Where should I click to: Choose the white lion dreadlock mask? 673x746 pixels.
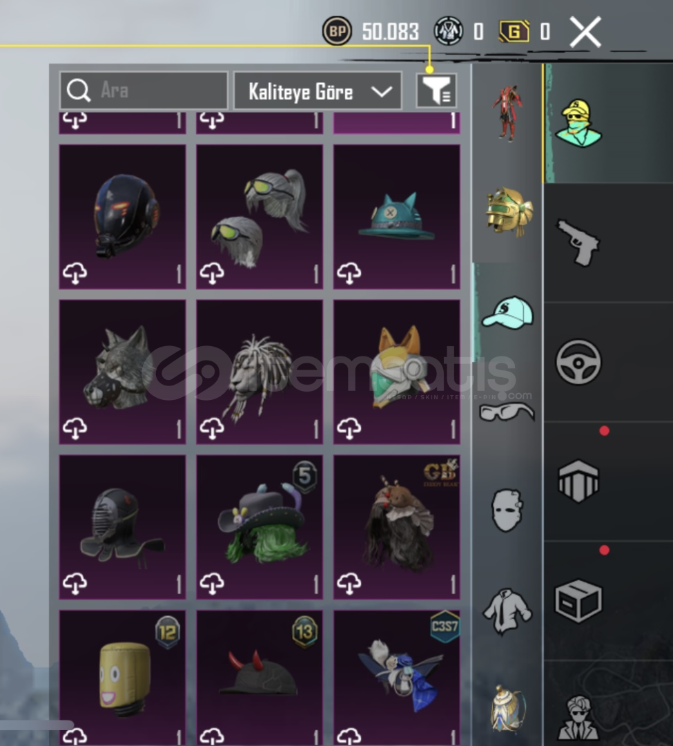click(x=260, y=372)
